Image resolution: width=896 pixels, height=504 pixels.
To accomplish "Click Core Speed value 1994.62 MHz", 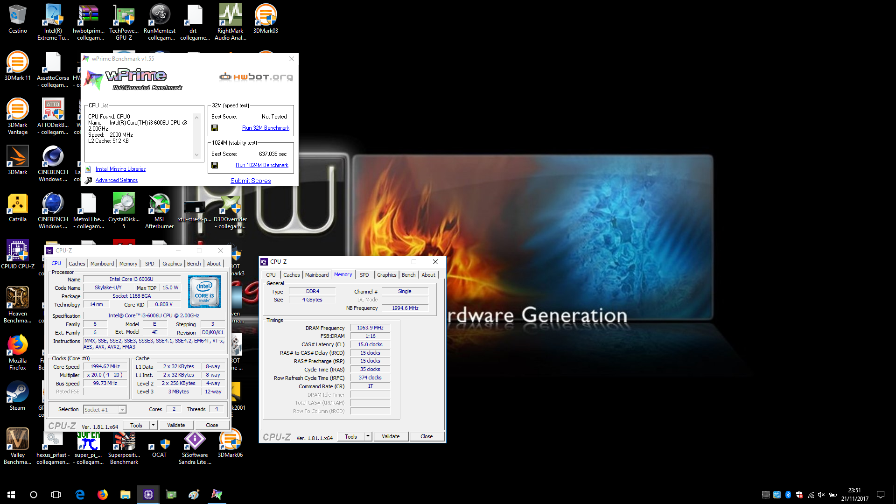I will 105,366.
